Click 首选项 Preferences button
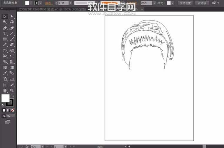Screen dimensions: 224x148 pos(202,3)
